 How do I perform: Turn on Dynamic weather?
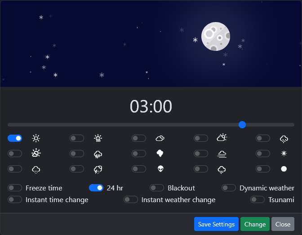click(229, 188)
